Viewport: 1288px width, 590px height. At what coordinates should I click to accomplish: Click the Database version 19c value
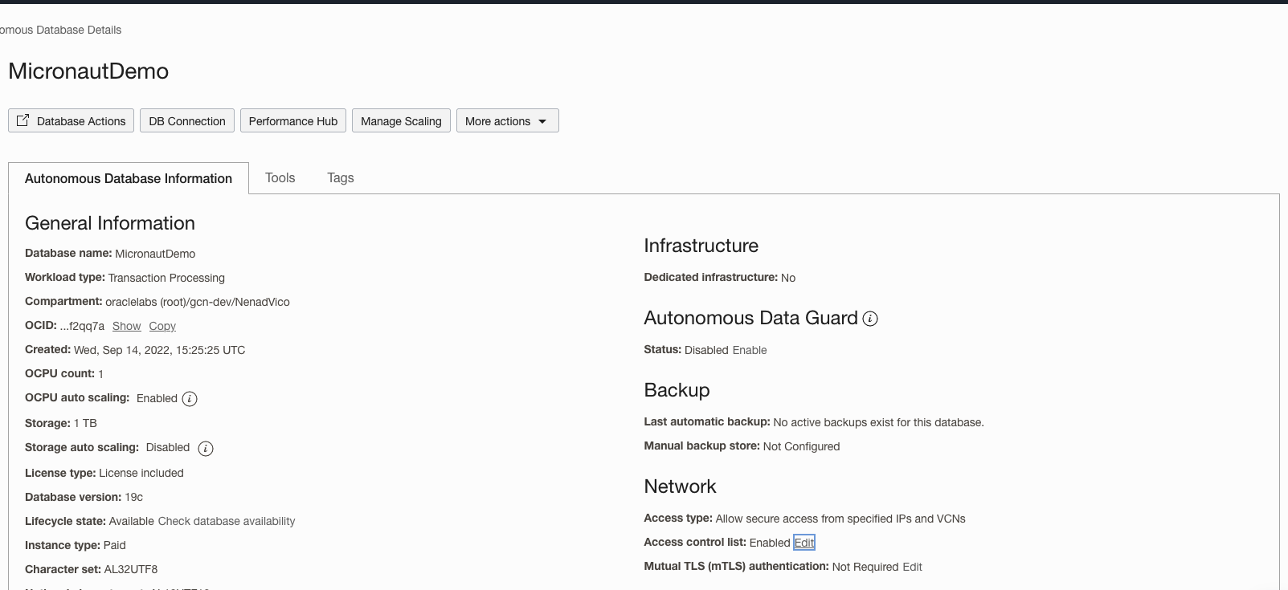[x=134, y=497]
